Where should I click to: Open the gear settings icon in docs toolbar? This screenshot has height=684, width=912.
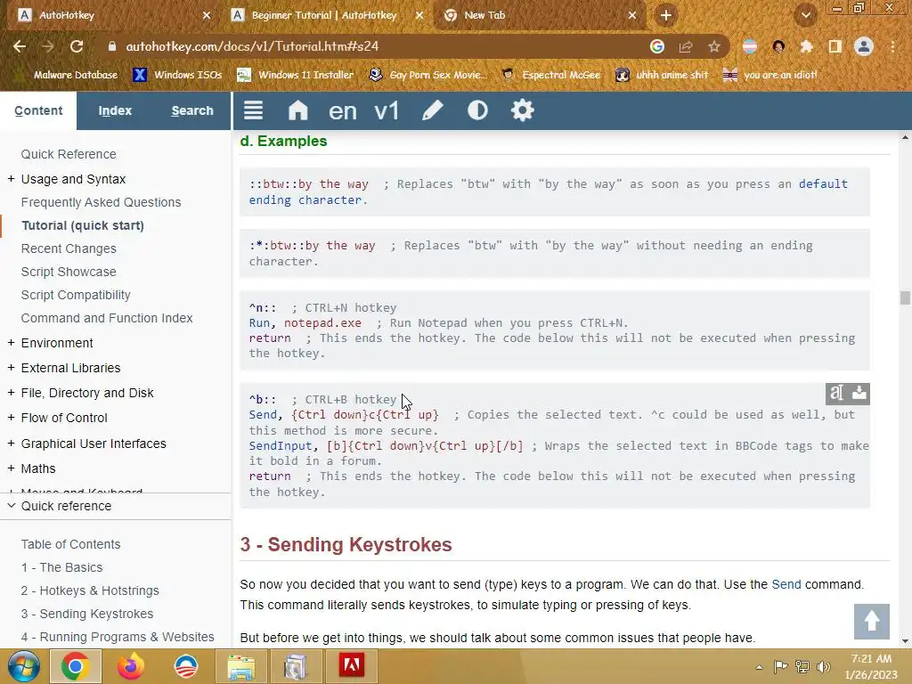pos(522,110)
